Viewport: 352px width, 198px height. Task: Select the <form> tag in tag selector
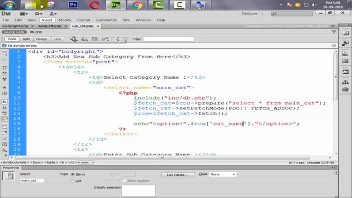(37, 162)
